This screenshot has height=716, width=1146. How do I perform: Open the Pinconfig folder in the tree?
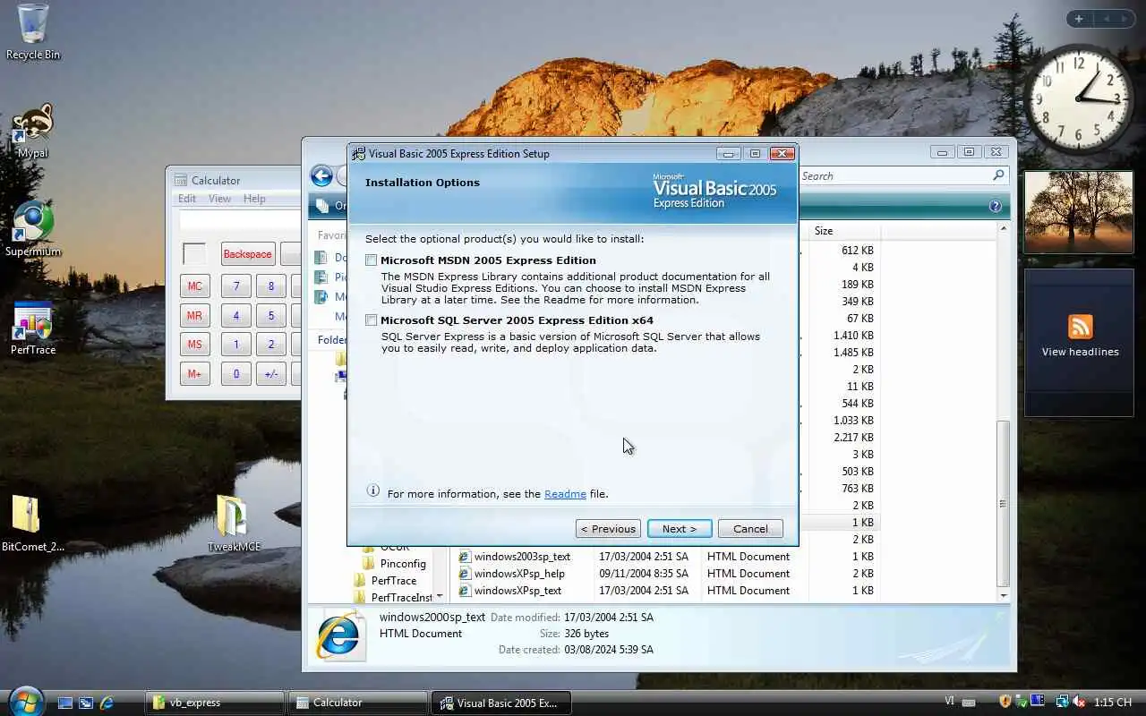click(395, 564)
